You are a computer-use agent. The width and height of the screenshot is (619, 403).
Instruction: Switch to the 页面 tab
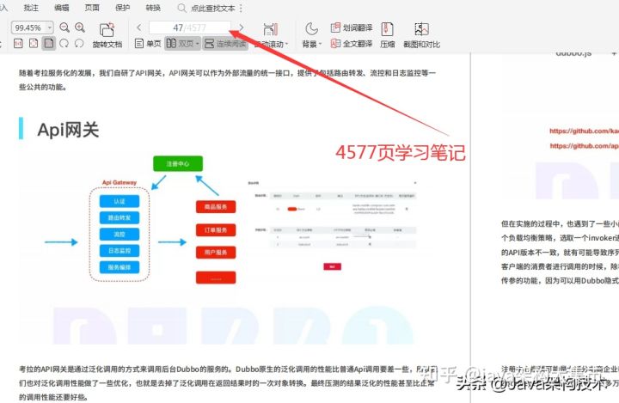pos(92,8)
